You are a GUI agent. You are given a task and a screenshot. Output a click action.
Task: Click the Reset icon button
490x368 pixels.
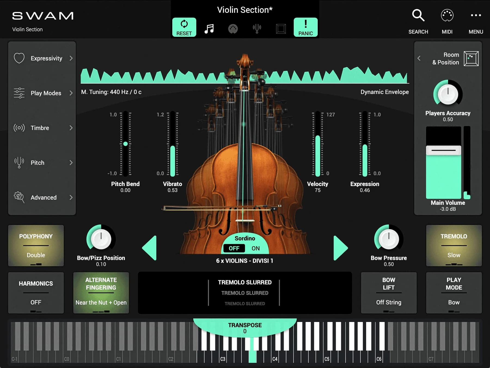click(184, 27)
